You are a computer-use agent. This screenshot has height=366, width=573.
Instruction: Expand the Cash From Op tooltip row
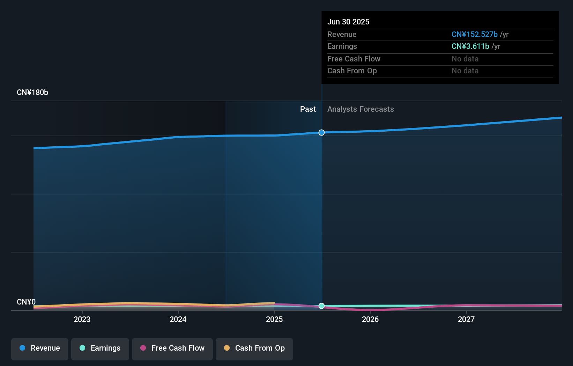pyautogui.click(x=352, y=71)
